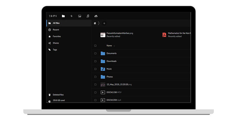Open the Photos gallery icon in top bar

[x=80, y=16]
